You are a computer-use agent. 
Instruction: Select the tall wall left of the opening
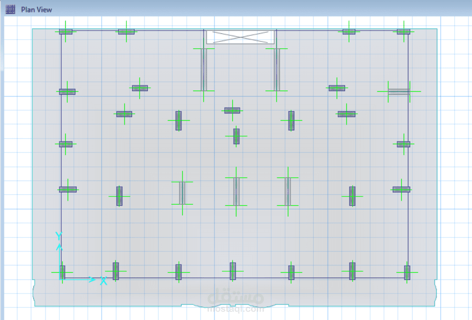[204, 70]
